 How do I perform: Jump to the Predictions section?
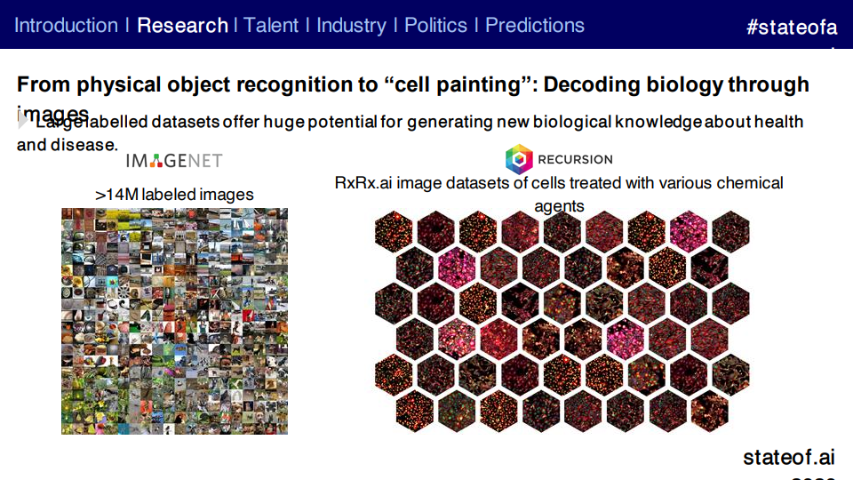(534, 25)
